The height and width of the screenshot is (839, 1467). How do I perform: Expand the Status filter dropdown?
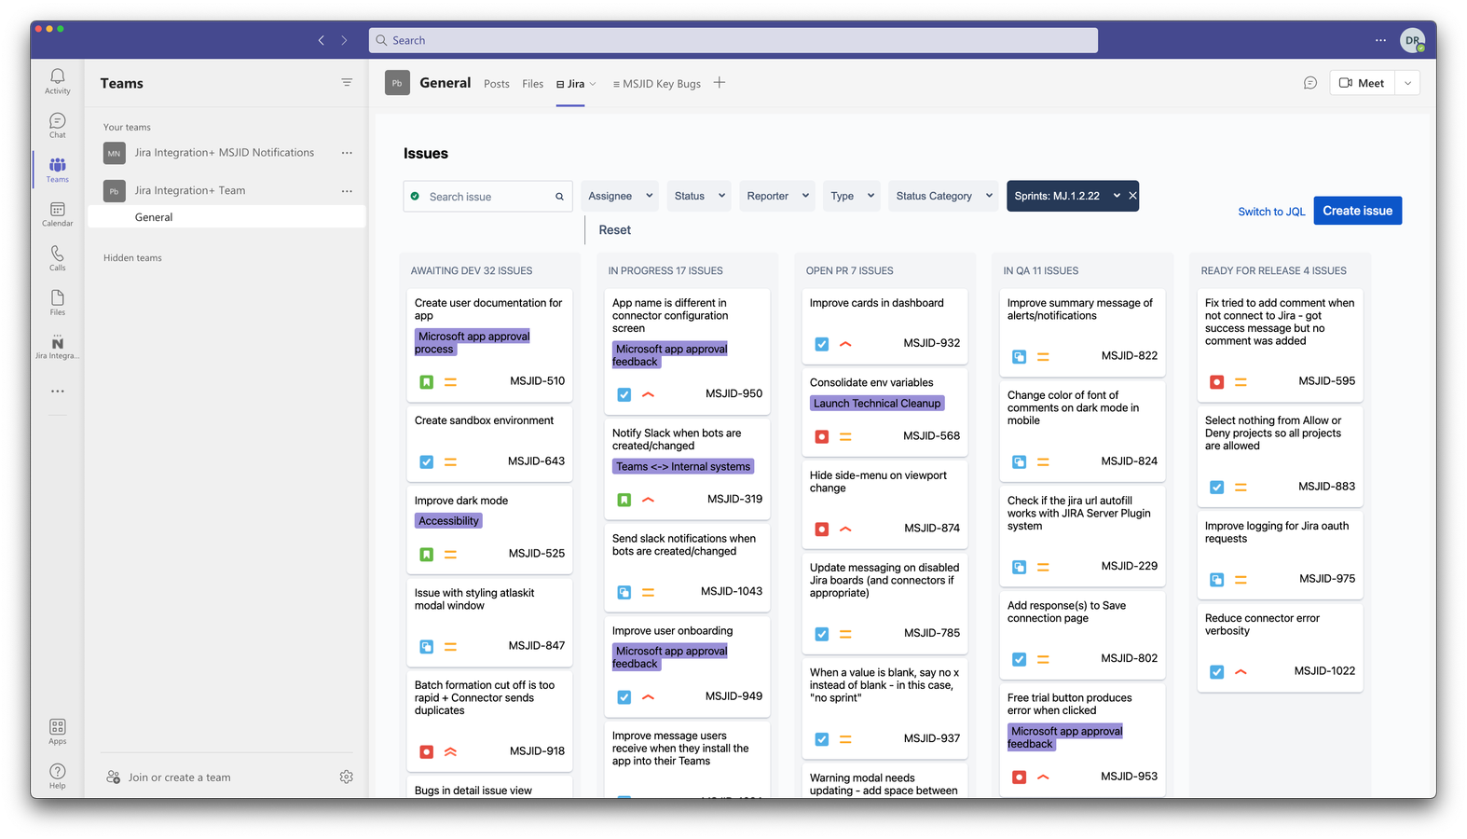699,196
